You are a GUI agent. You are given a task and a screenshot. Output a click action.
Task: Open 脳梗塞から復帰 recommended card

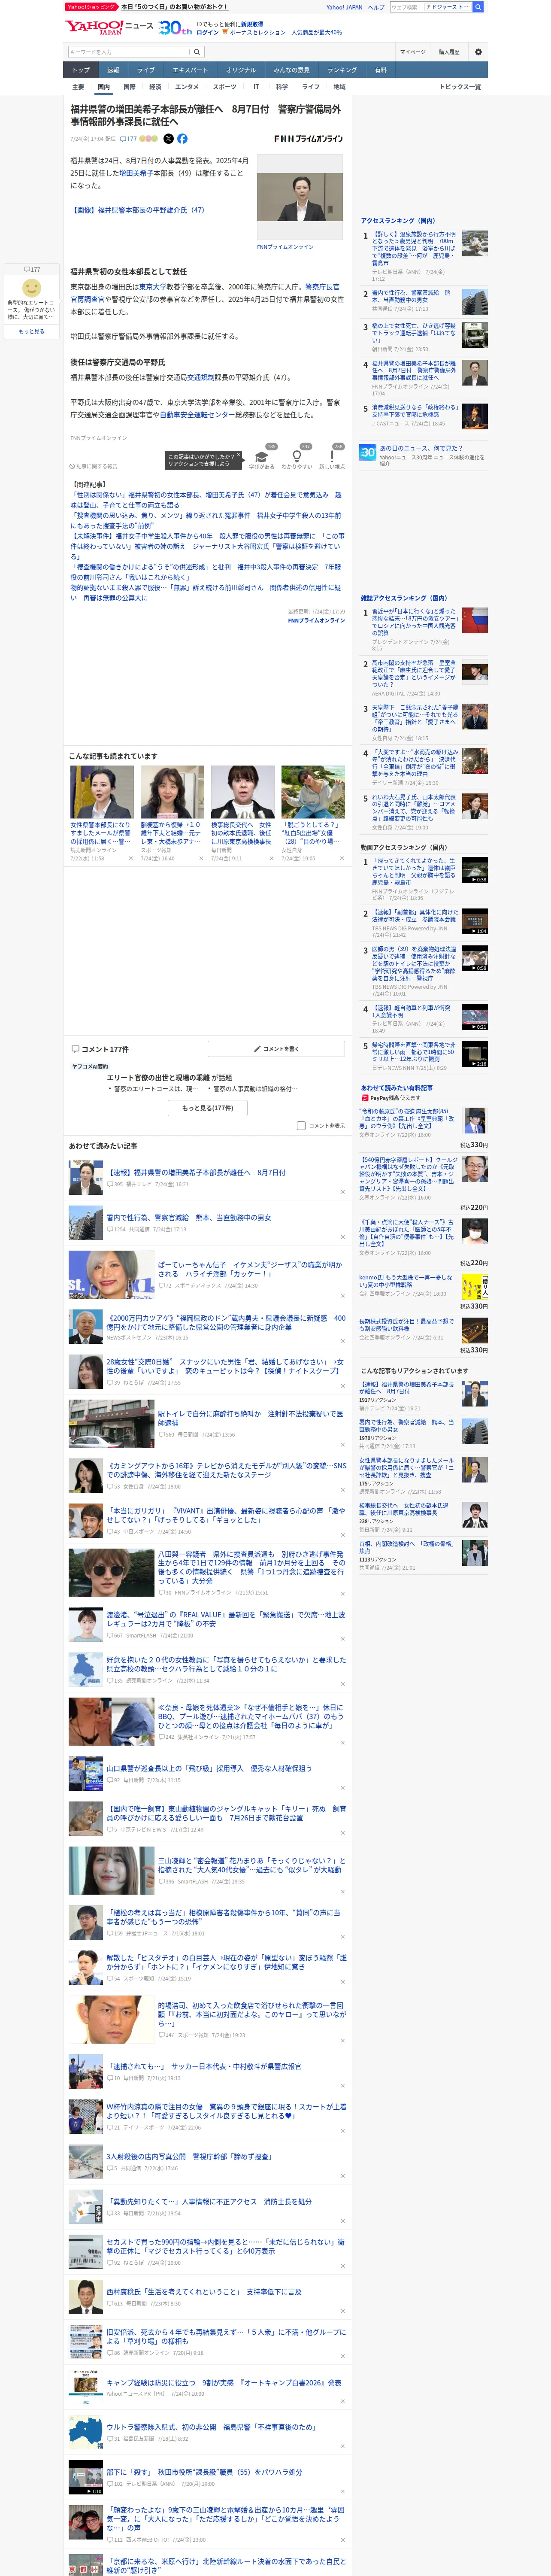tap(172, 813)
